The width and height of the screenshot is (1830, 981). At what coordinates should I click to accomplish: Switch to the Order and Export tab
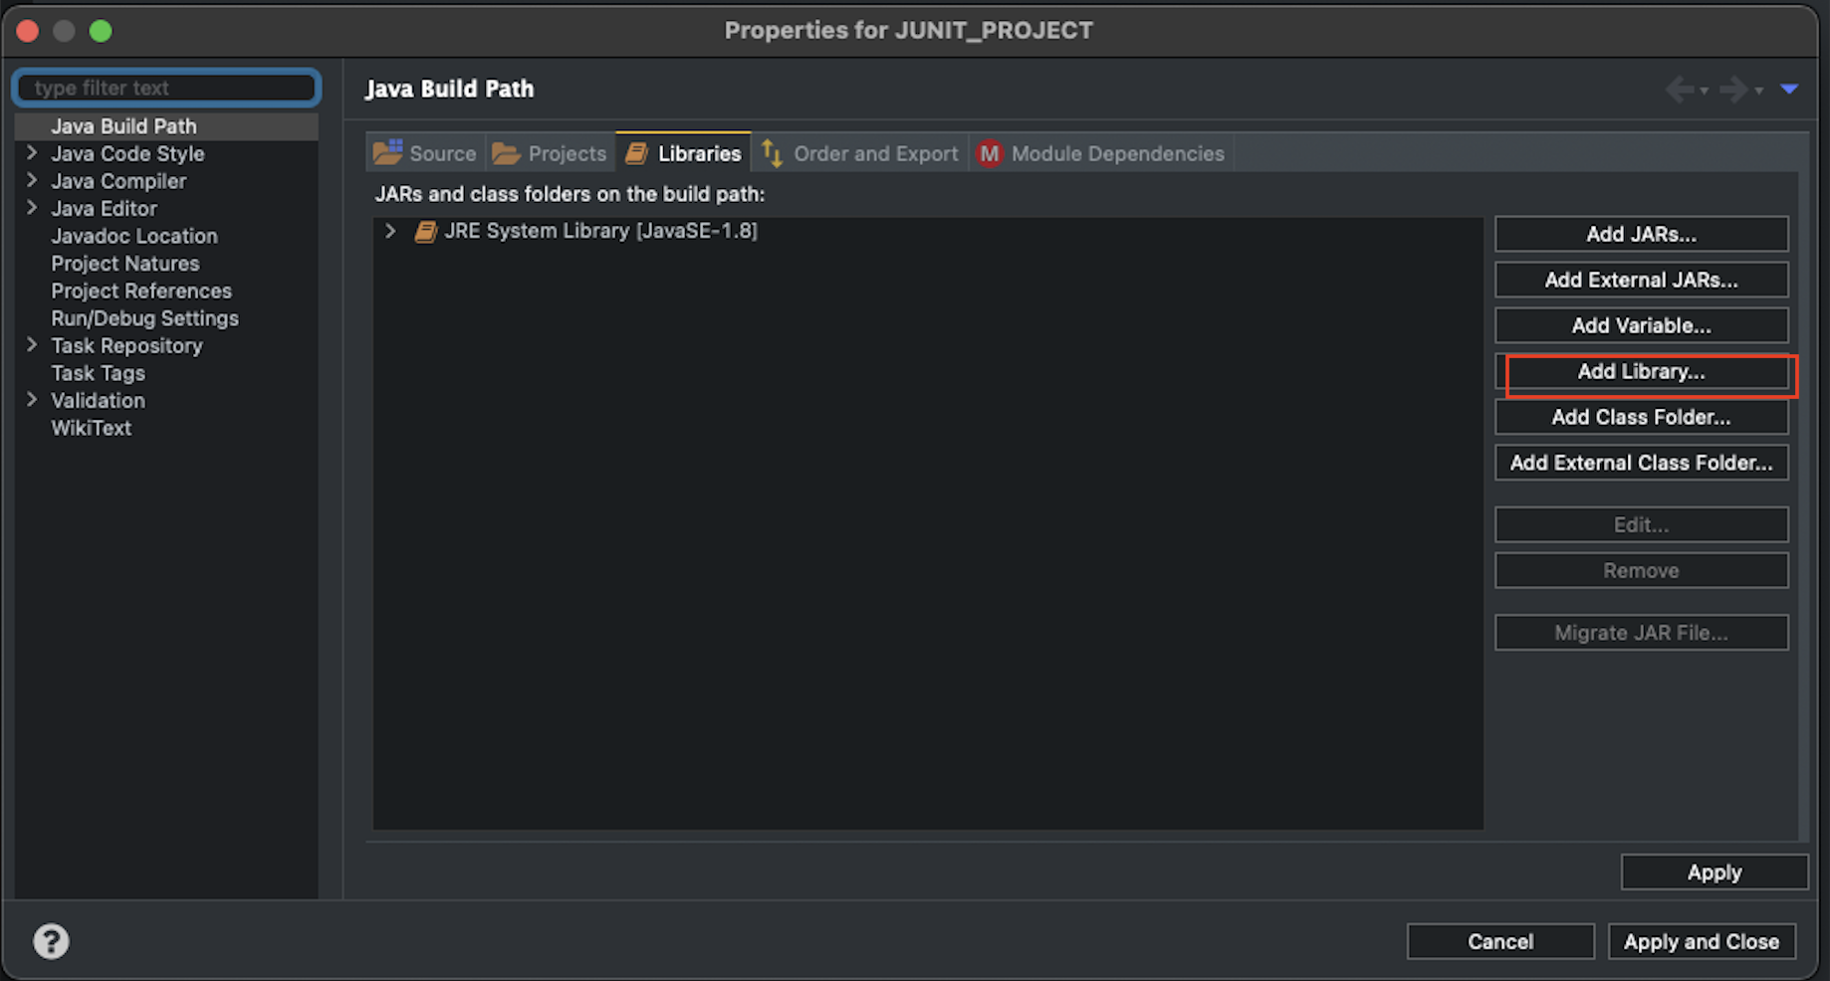point(874,153)
